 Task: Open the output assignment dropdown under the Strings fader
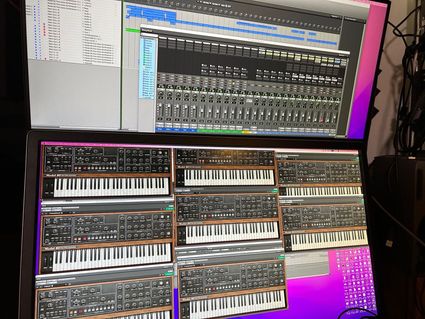160,126
